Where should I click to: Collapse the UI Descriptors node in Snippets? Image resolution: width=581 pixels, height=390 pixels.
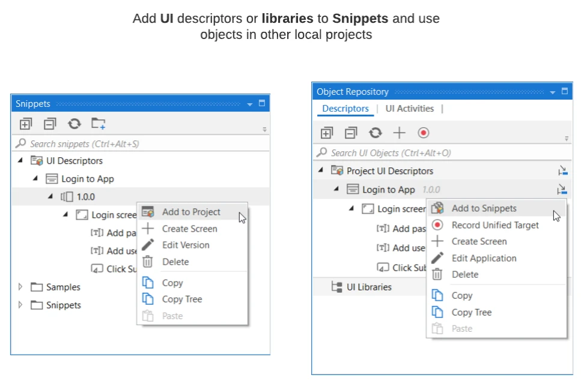[20, 160]
